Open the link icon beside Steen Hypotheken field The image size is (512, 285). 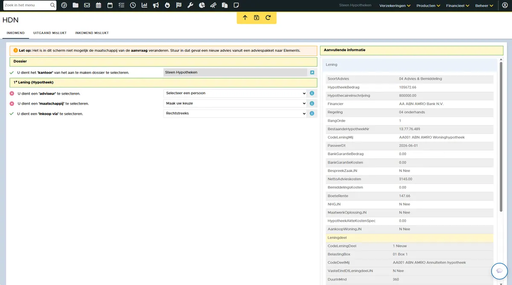pyautogui.click(x=312, y=73)
